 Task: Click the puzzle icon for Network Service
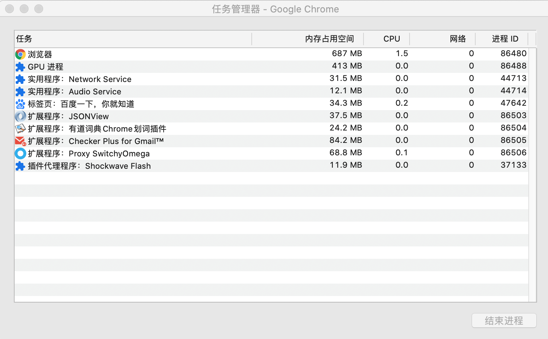(x=20, y=79)
